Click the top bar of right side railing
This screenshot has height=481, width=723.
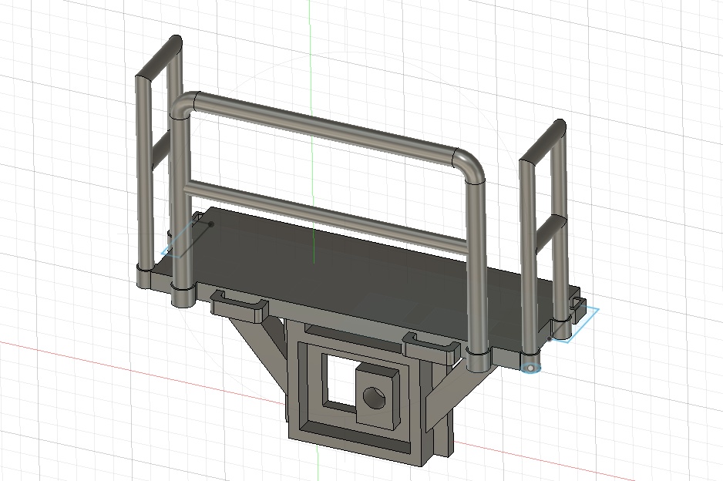(x=543, y=142)
